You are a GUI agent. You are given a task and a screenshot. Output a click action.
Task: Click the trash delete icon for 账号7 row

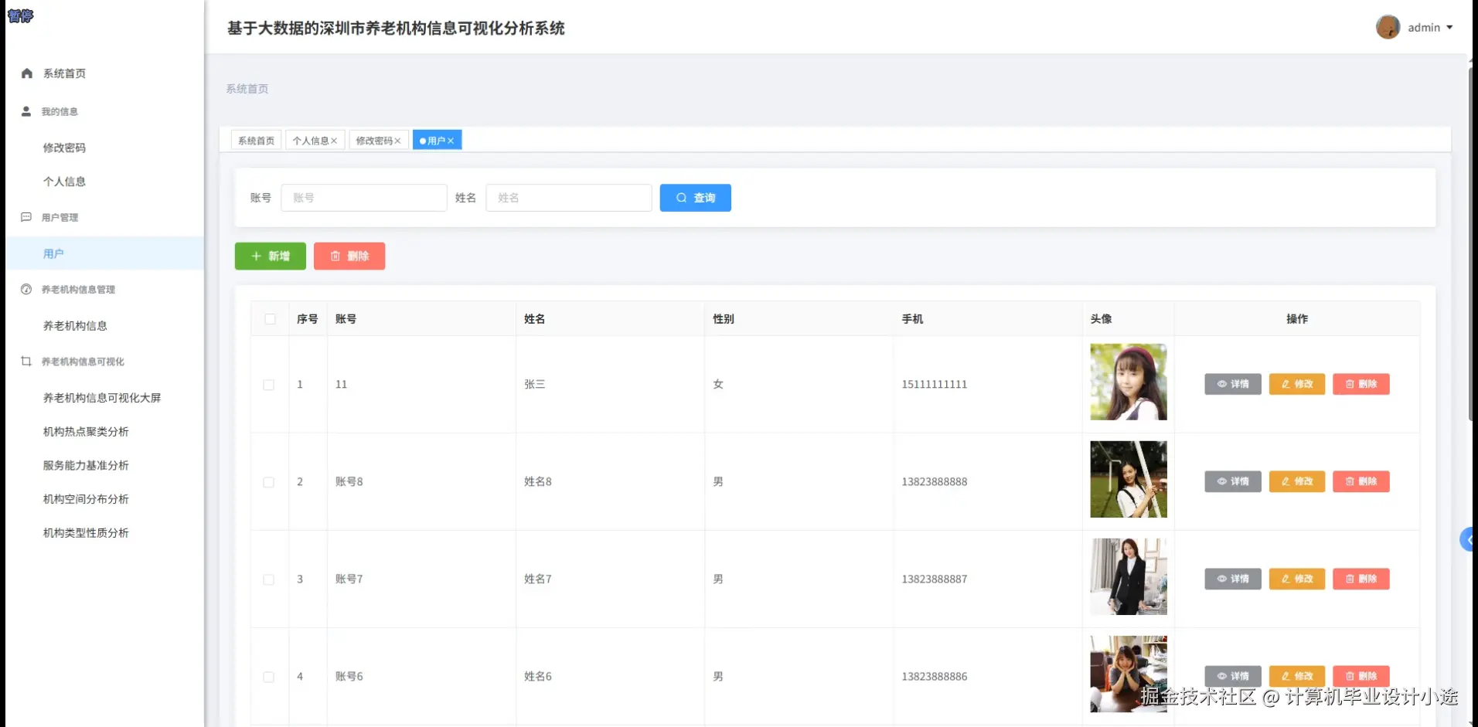click(x=1350, y=579)
